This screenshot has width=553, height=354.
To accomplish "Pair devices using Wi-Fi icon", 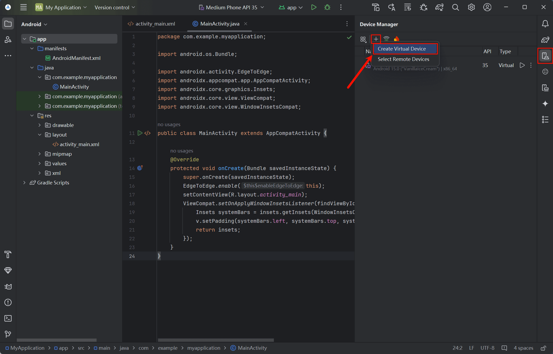I will (386, 39).
